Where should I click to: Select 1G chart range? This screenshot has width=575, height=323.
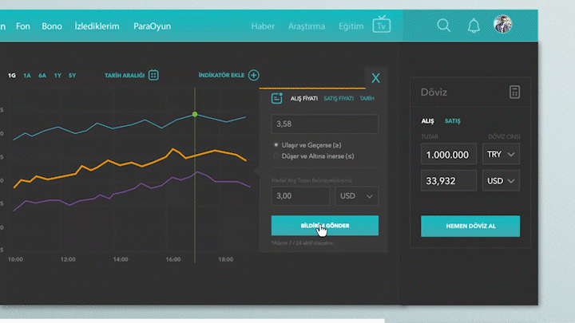12,76
